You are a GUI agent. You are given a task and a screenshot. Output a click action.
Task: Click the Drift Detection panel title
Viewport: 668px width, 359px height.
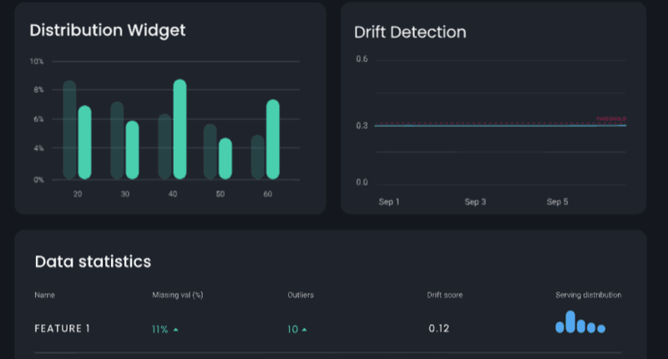(x=410, y=33)
